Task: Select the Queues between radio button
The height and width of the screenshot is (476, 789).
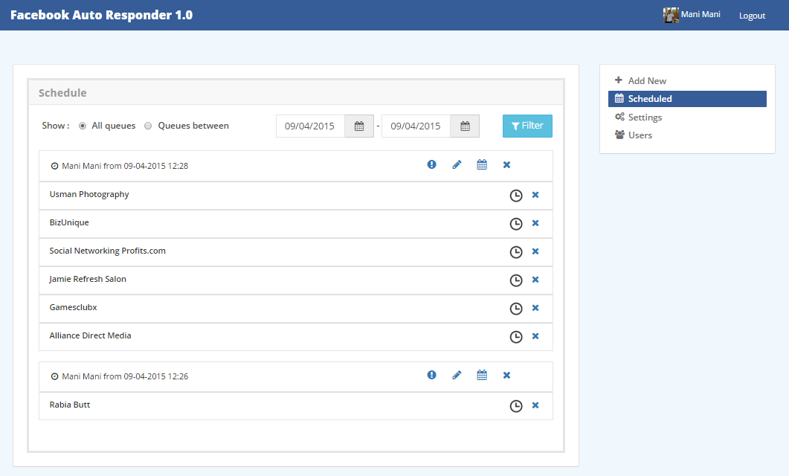Action: [148, 126]
